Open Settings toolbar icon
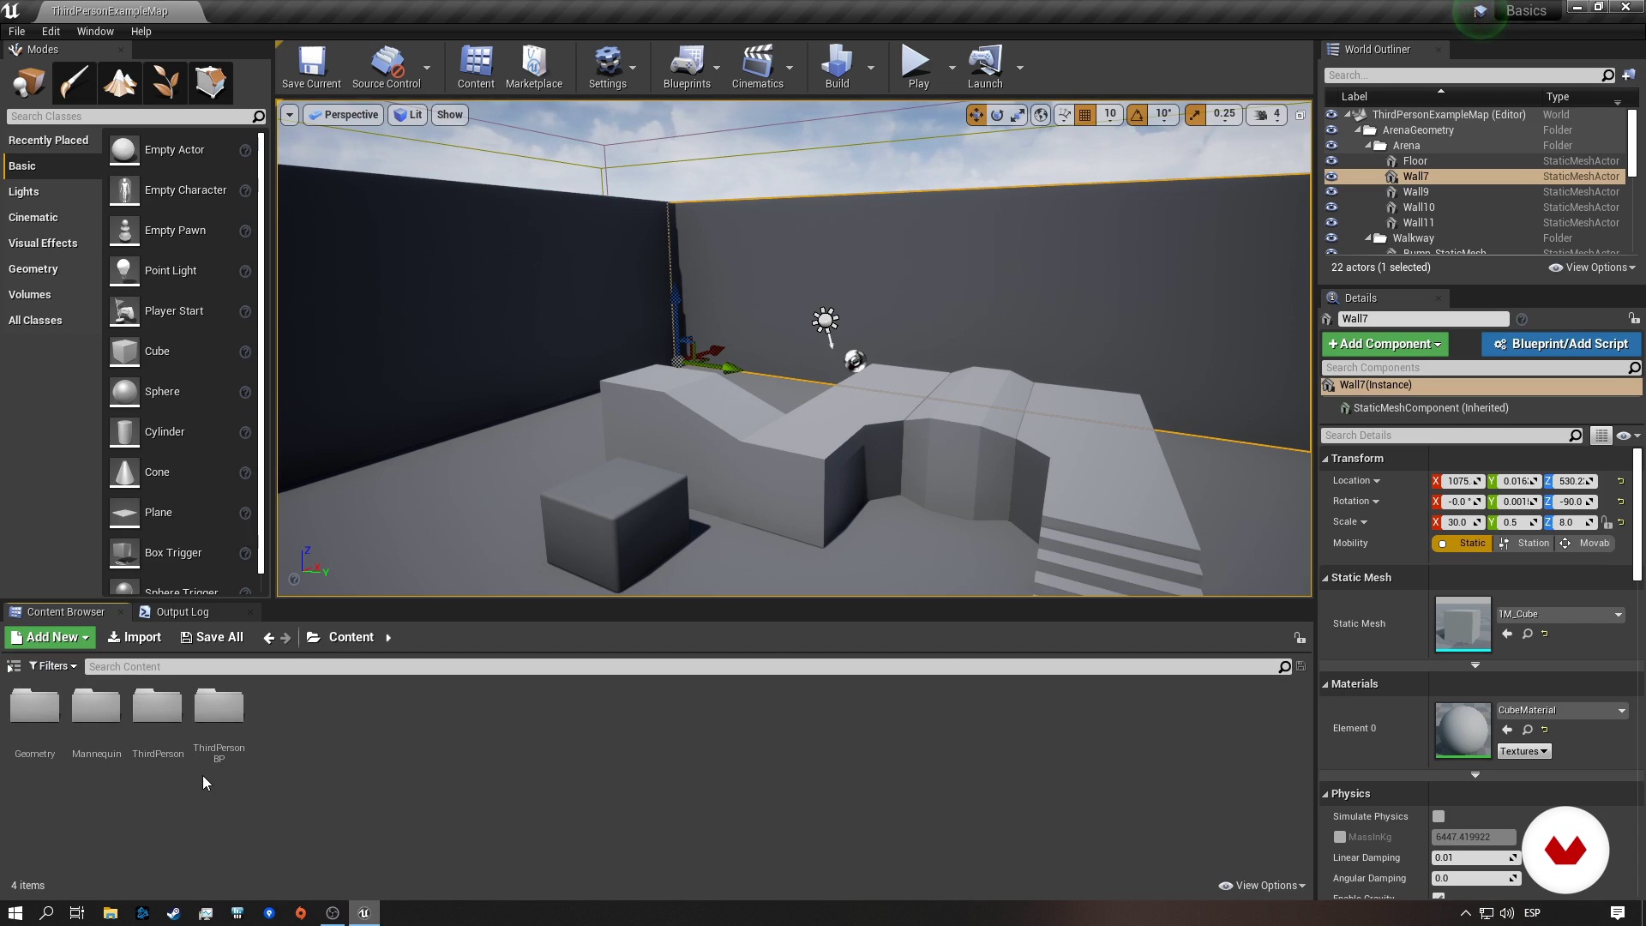 [608, 67]
